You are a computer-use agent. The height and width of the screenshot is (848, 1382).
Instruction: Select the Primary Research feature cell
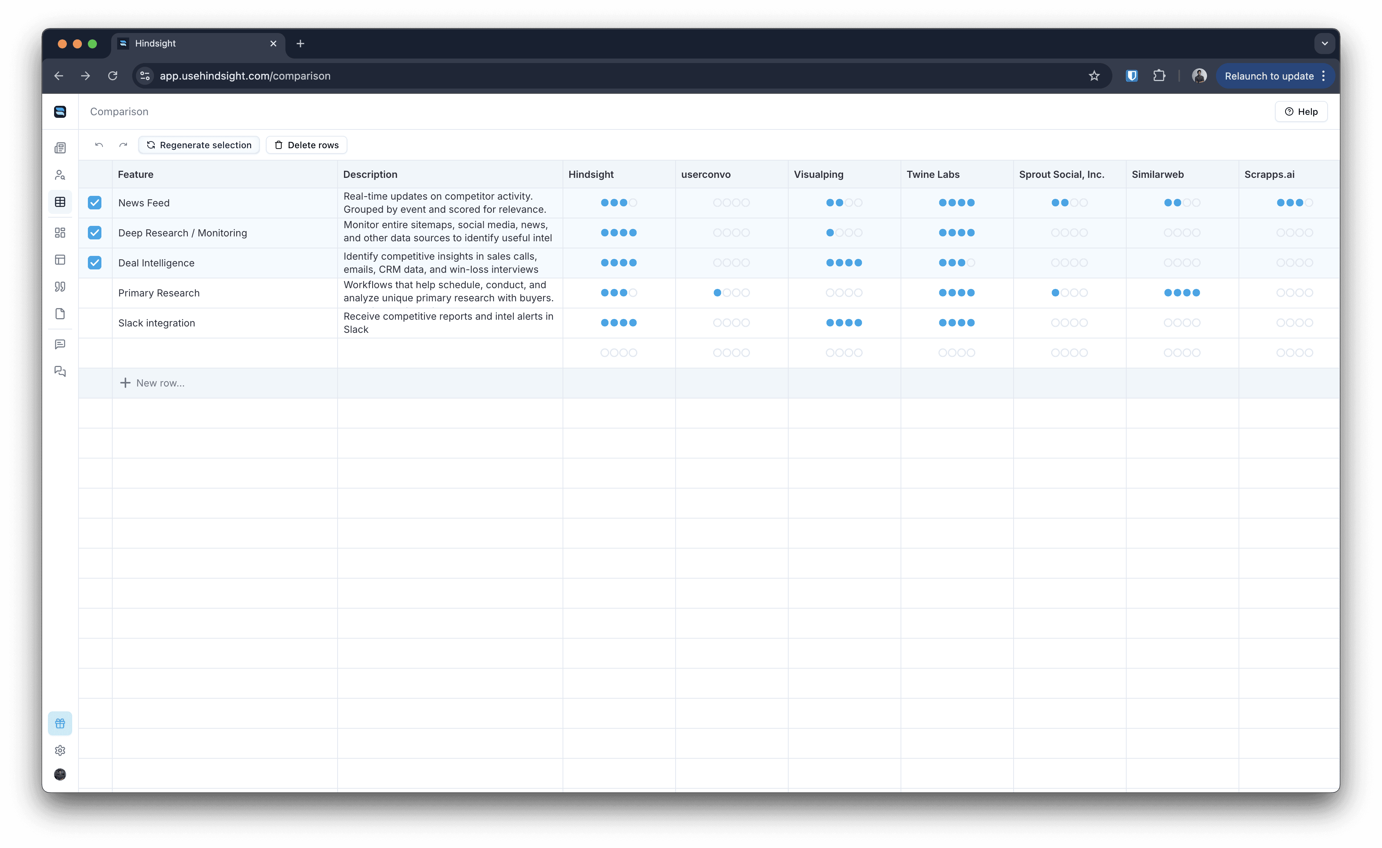pyautogui.click(x=225, y=293)
